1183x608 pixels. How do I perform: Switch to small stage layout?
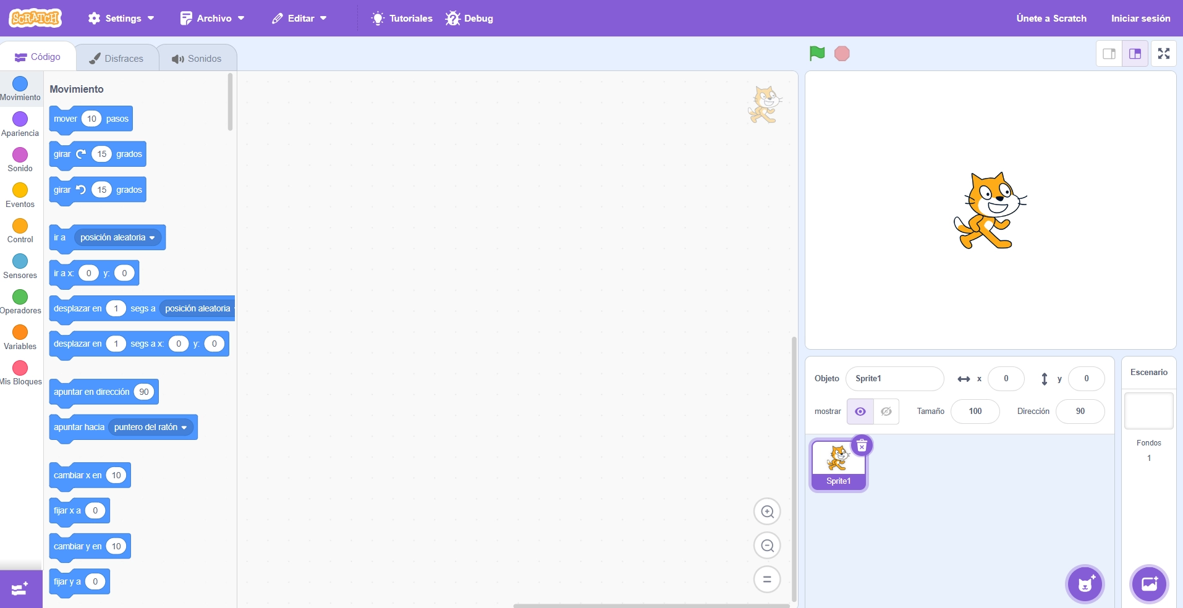pyautogui.click(x=1109, y=54)
